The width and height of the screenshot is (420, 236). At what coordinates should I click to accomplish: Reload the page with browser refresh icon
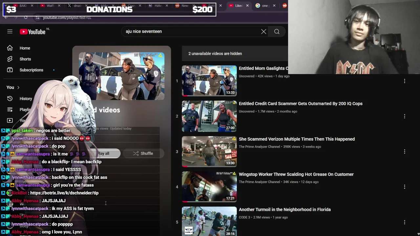click(26, 17)
